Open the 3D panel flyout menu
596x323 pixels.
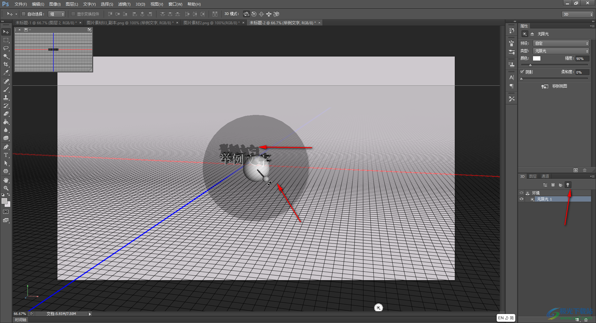[592, 176]
